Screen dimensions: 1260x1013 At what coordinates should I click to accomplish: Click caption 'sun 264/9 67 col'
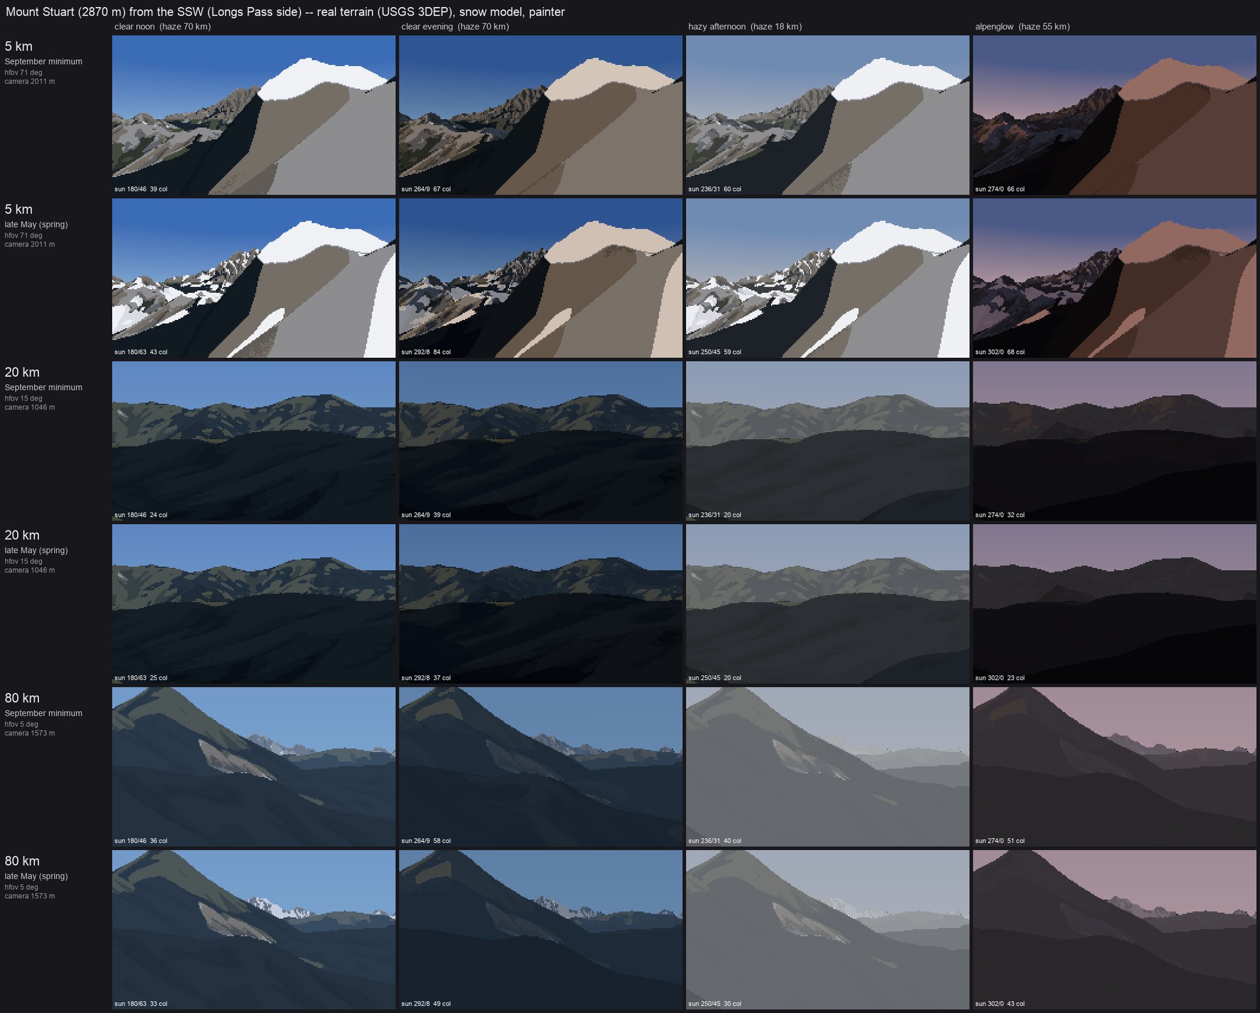[x=426, y=189]
